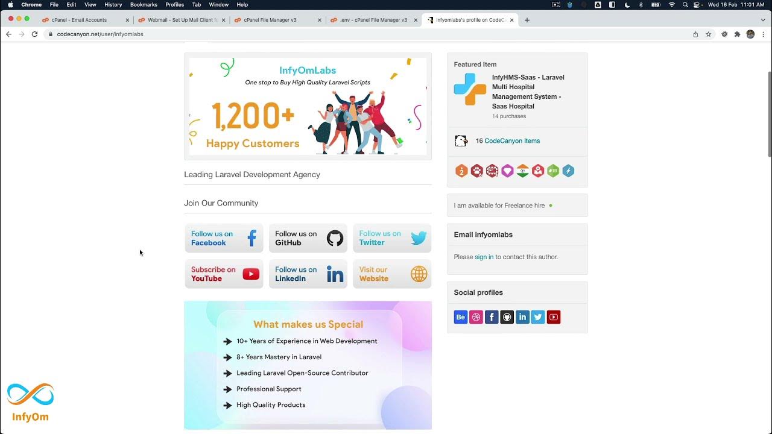The image size is (772, 434).
Task: Switch to the .env - cPanel File Manager tab
Action: pyautogui.click(x=373, y=20)
